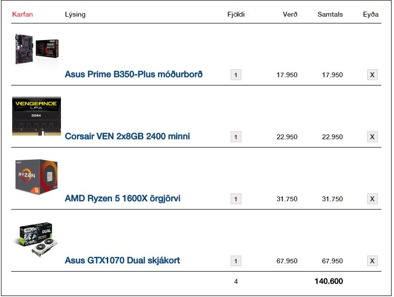
Task: Click the AMD Ryzen 5 box image
Action: click(x=37, y=176)
